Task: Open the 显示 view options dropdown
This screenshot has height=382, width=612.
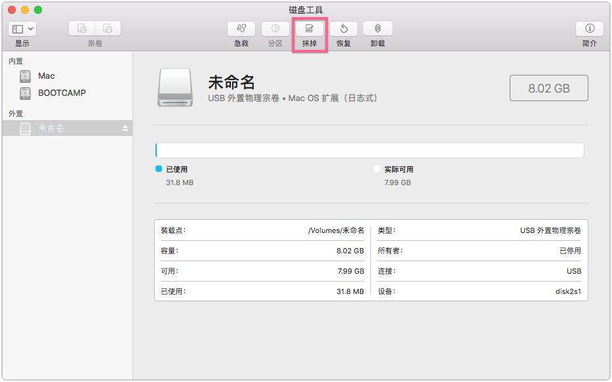Action: (x=30, y=28)
